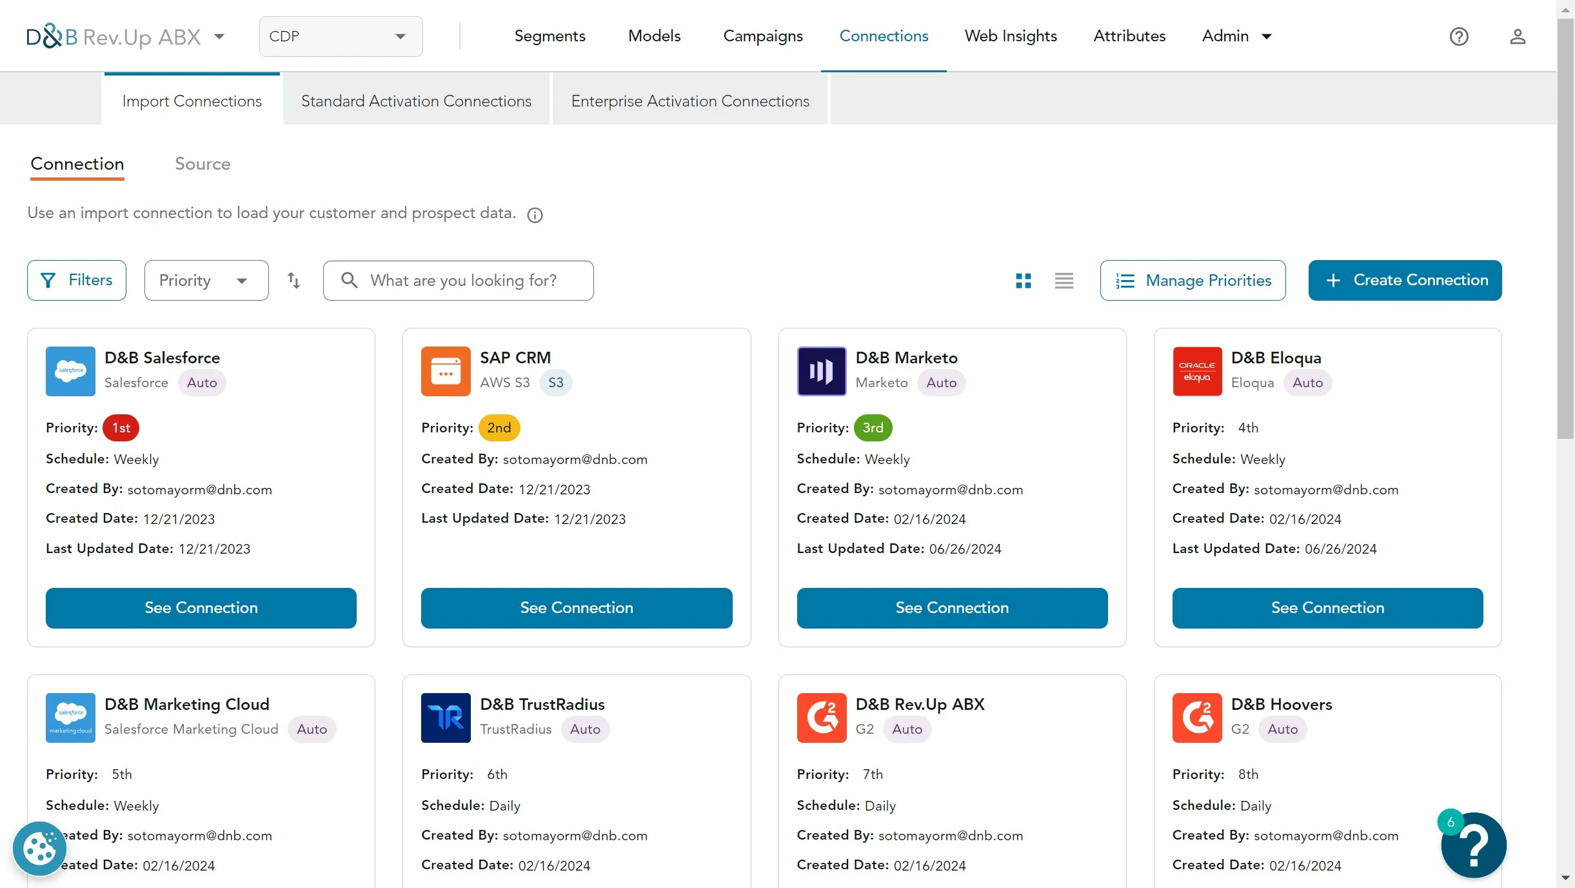The width and height of the screenshot is (1575, 888).
Task: Click the D&B Marketing Cloud title
Action: pyautogui.click(x=187, y=704)
